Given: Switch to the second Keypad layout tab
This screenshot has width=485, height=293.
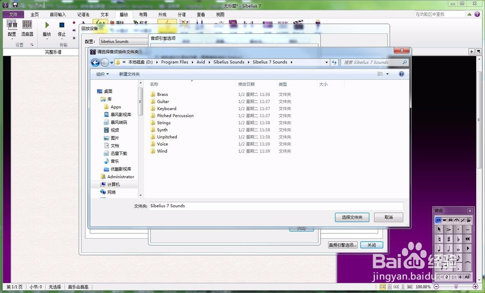Looking at the screenshot, I should 444,220.
